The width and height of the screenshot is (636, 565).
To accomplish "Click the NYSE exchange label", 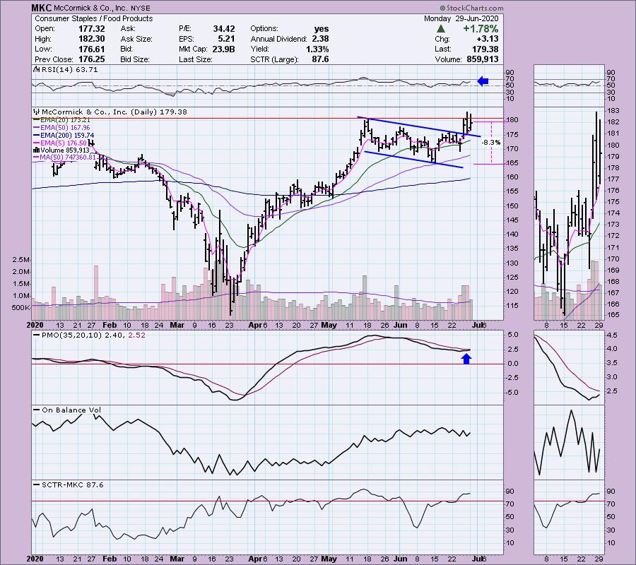I will tap(141, 8).
